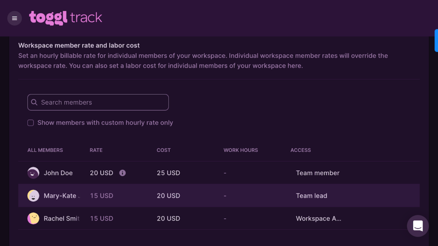Click Mary-Kate's avatar icon
This screenshot has height=246, width=438.
tap(33, 196)
